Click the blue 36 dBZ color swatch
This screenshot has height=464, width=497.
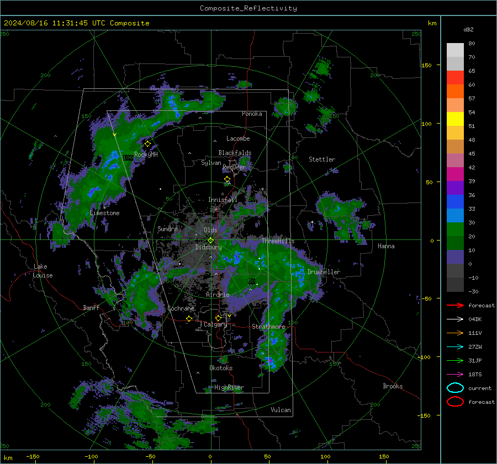coord(455,202)
